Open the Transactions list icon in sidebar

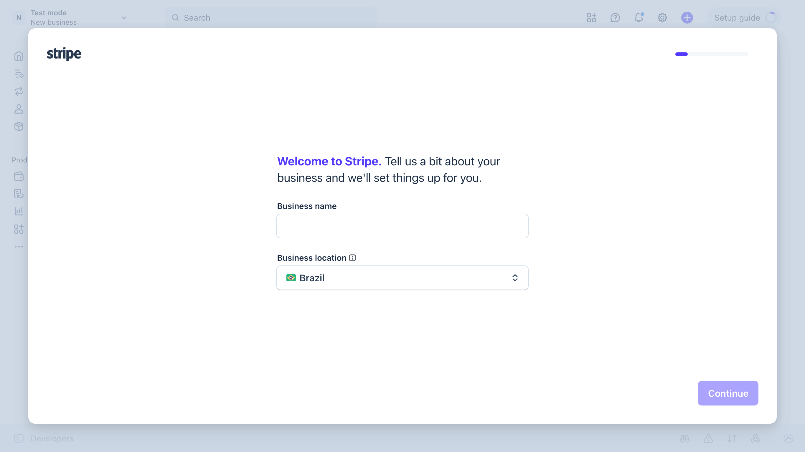pyautogui.click(x=19, y=74)
